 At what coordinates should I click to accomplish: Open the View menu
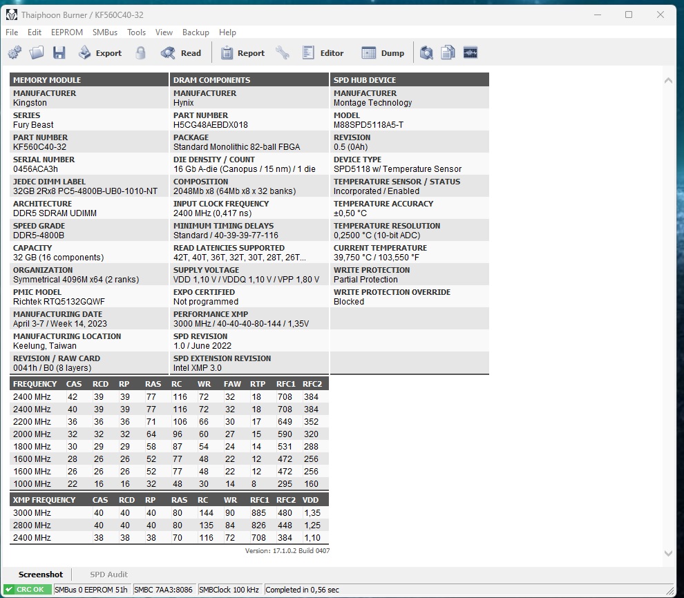pos(164,32)
